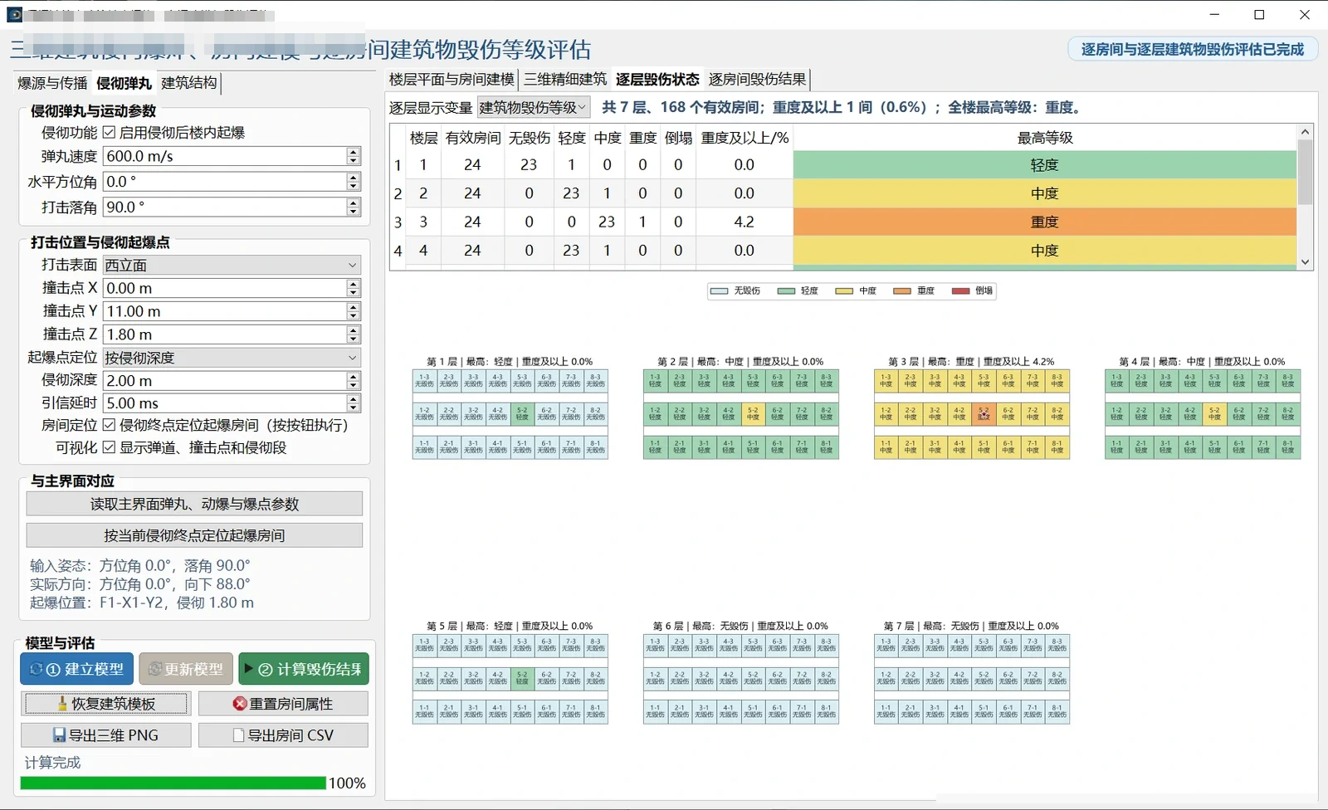Click the 侵彻深度 2.00 m field

point(225,381)
